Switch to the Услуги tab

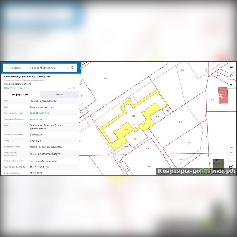[x=59, y=95]
